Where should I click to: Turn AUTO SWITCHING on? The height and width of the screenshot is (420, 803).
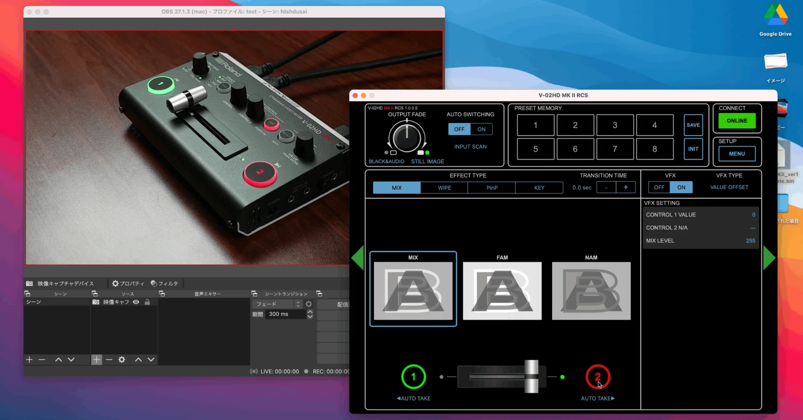pyautogui.click(x=481, y=129)
